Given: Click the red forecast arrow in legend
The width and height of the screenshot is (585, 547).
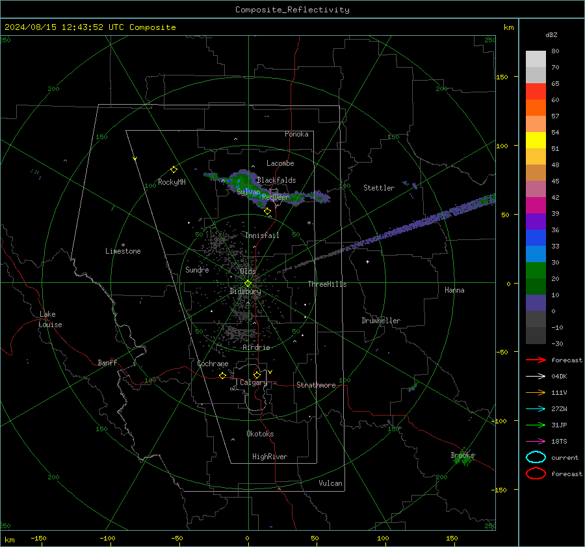Looking at the screenshot, I should coord(536,360).
